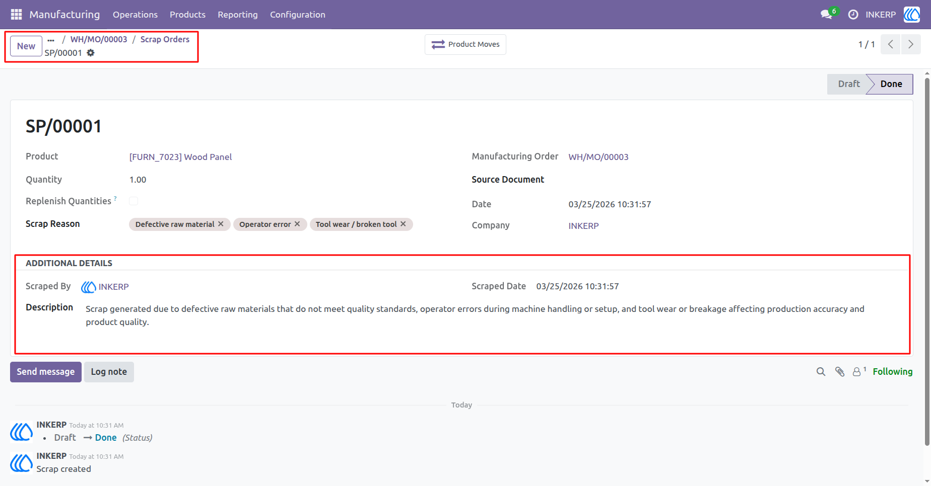Open the apps grid menu icon

point(16,15)
